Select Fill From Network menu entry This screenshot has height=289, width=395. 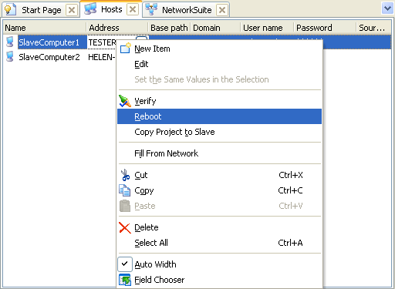click(220, 153)
